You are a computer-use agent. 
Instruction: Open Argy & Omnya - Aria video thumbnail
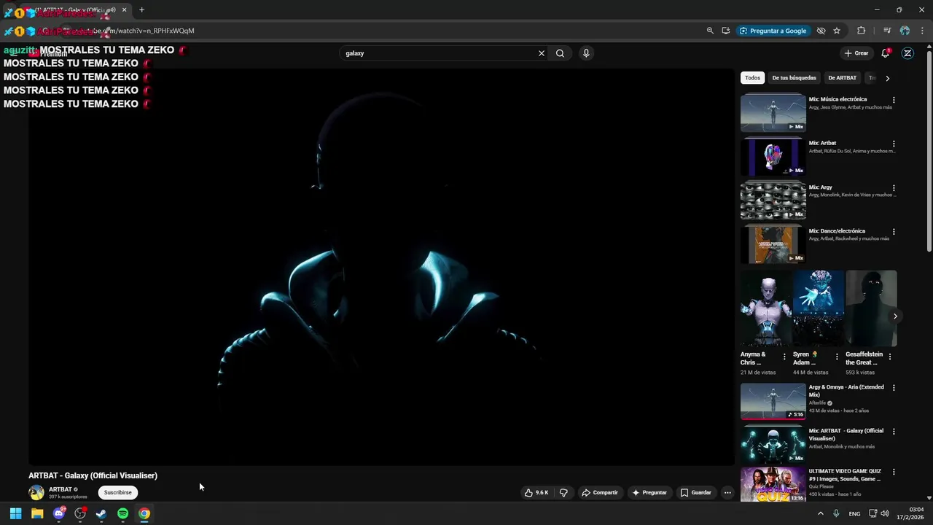click(773, 401)
